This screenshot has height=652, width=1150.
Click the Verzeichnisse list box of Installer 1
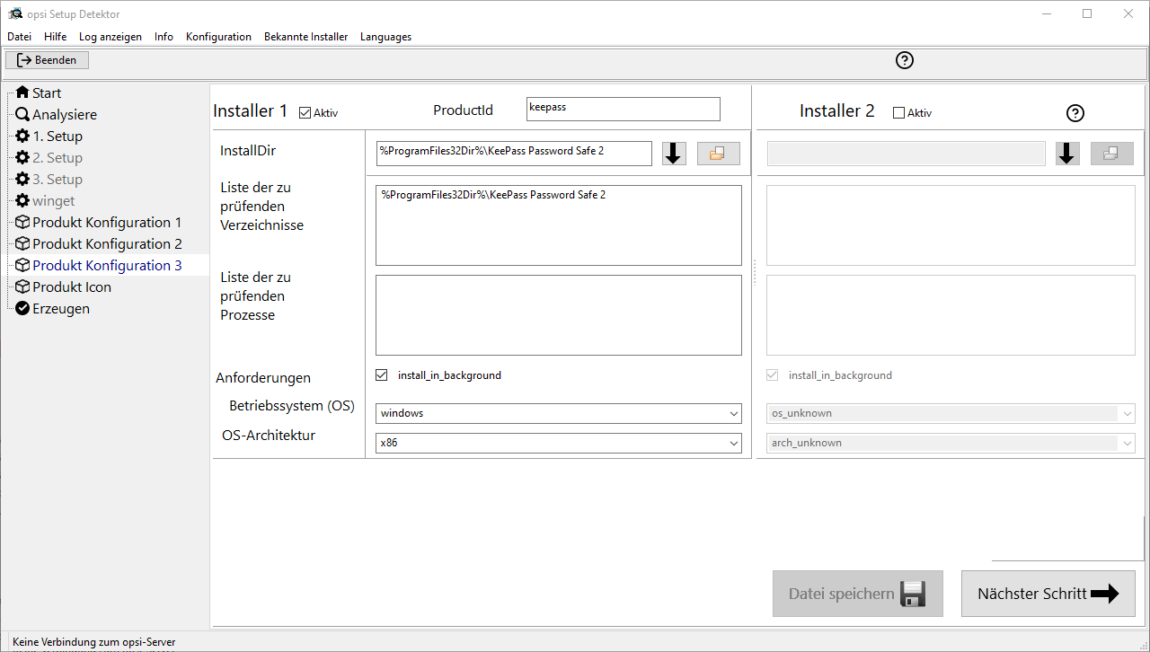coord(559,225)
